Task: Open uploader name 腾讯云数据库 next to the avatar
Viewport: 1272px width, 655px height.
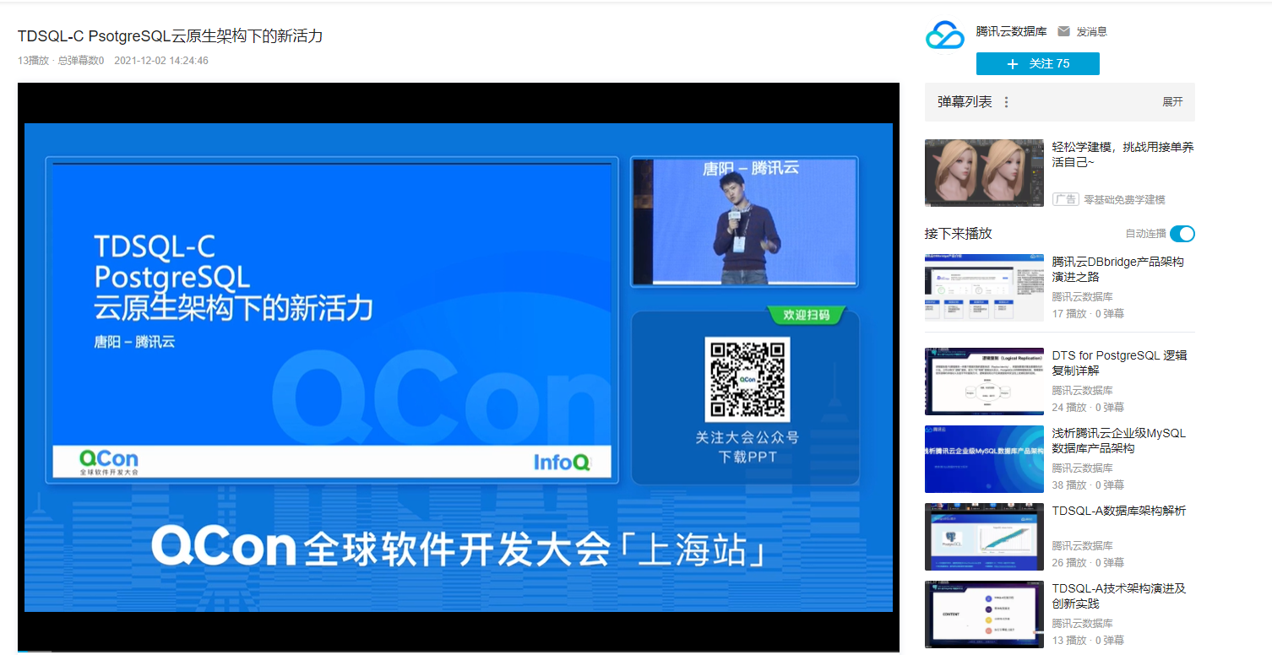Action: (1012, 31)
